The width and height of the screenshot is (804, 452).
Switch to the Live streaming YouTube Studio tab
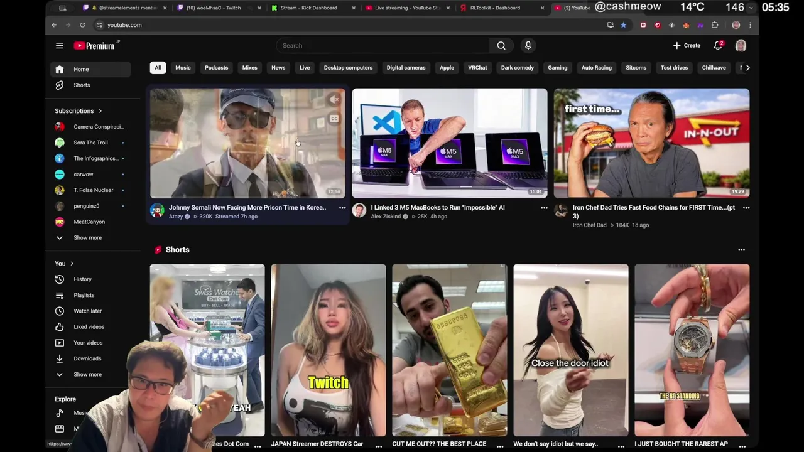pos(408,8)
